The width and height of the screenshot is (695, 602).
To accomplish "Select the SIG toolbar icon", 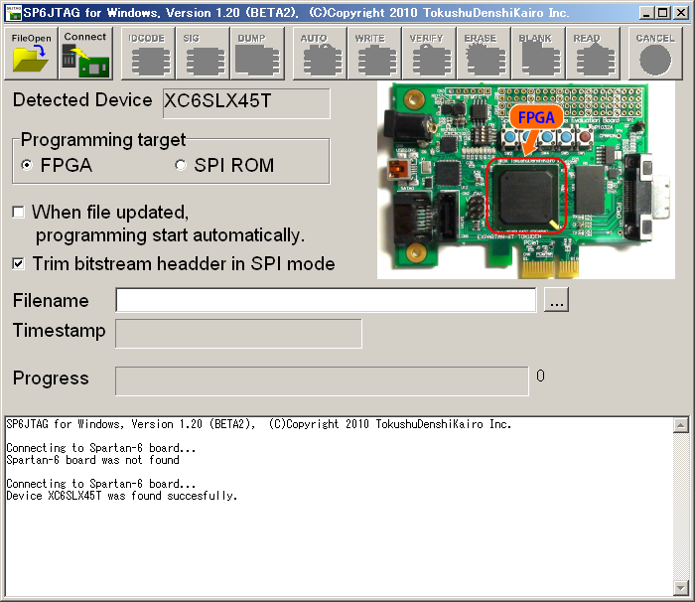I will point(203,54).
